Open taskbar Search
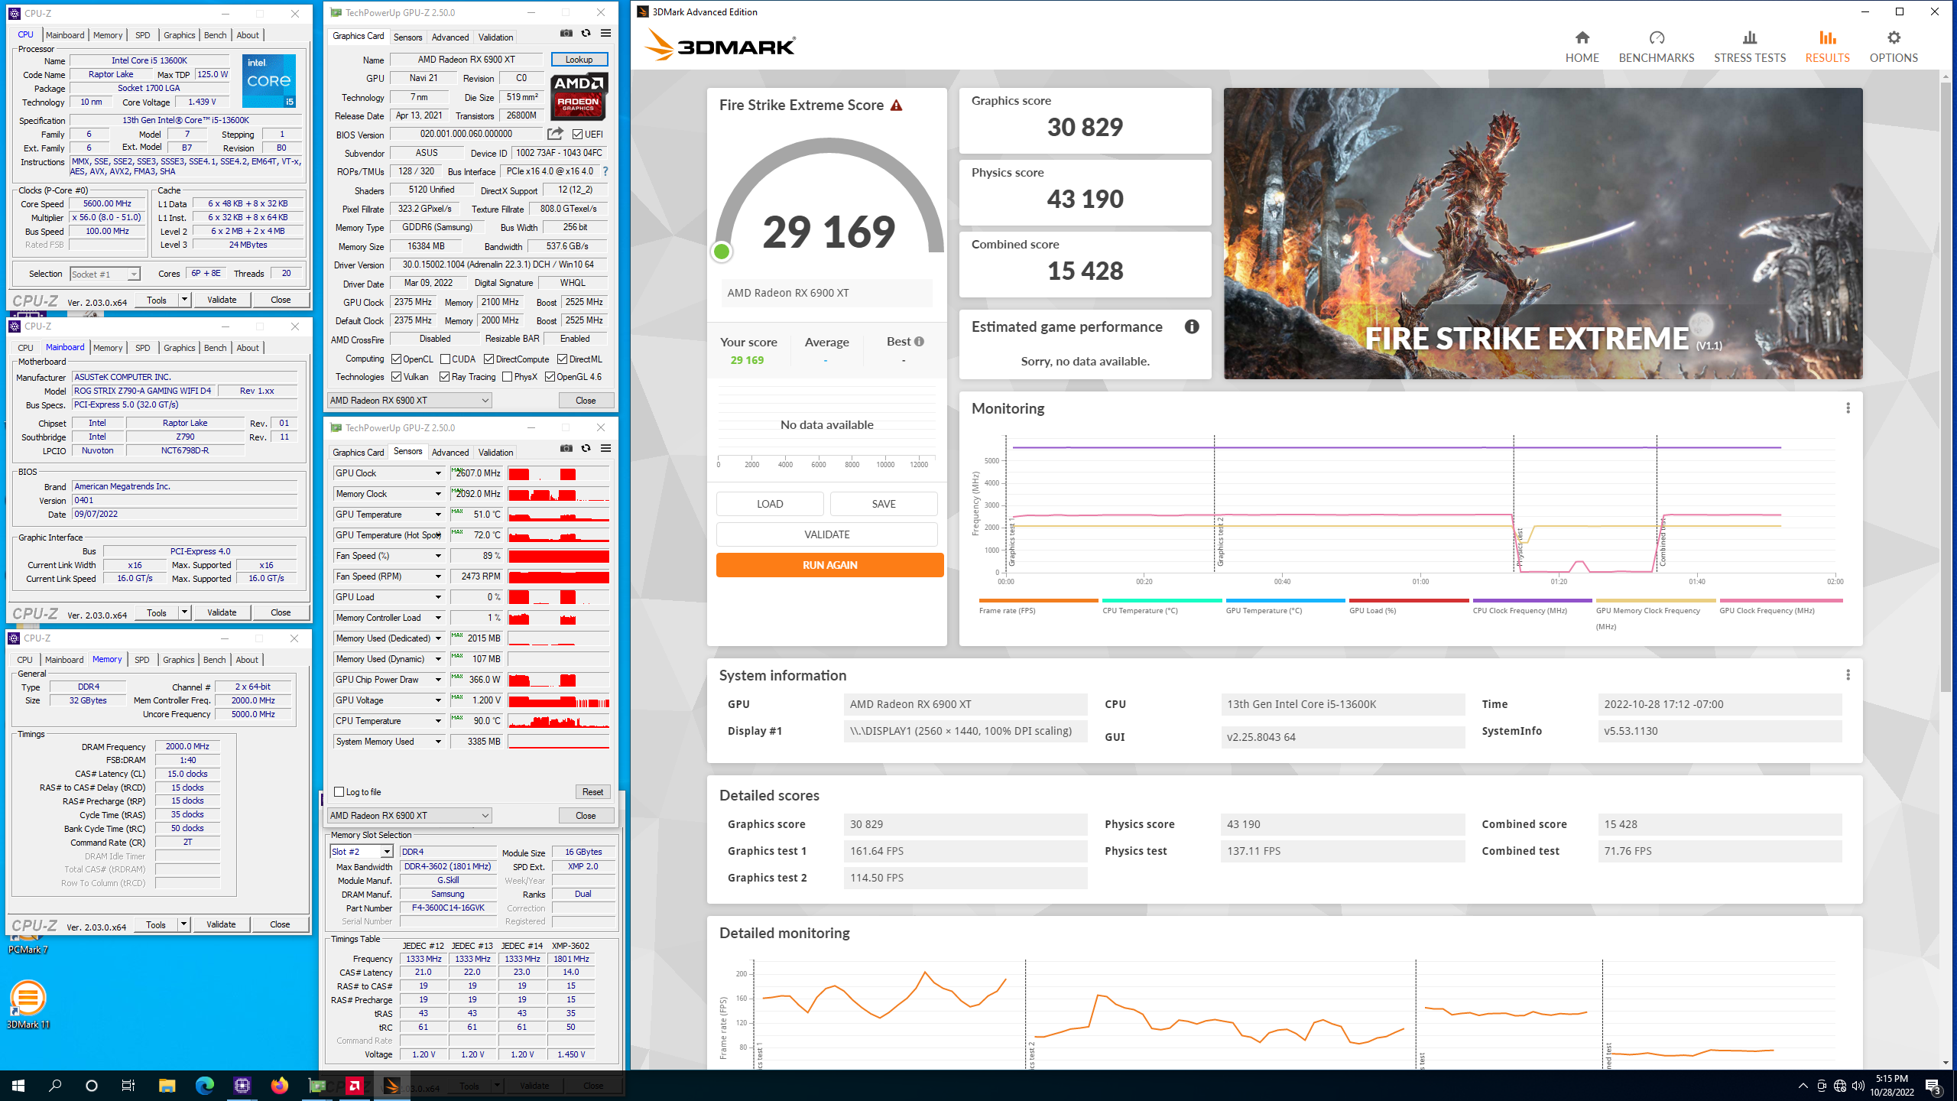This screenshot has height=1101, width=1957. pyautogui.click(x=55, y=1085)
